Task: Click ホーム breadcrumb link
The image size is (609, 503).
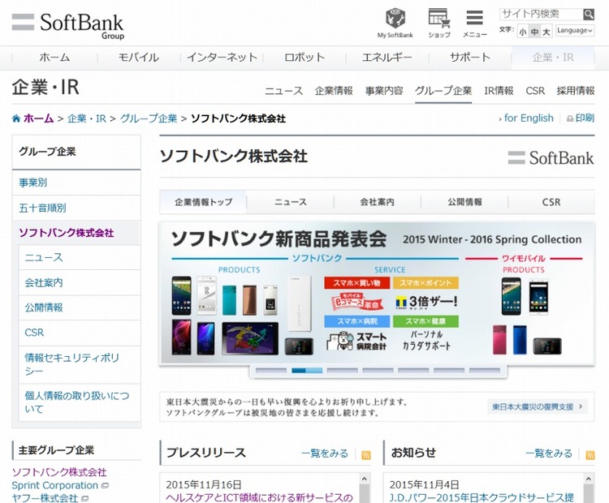Action: pos(38,118)
